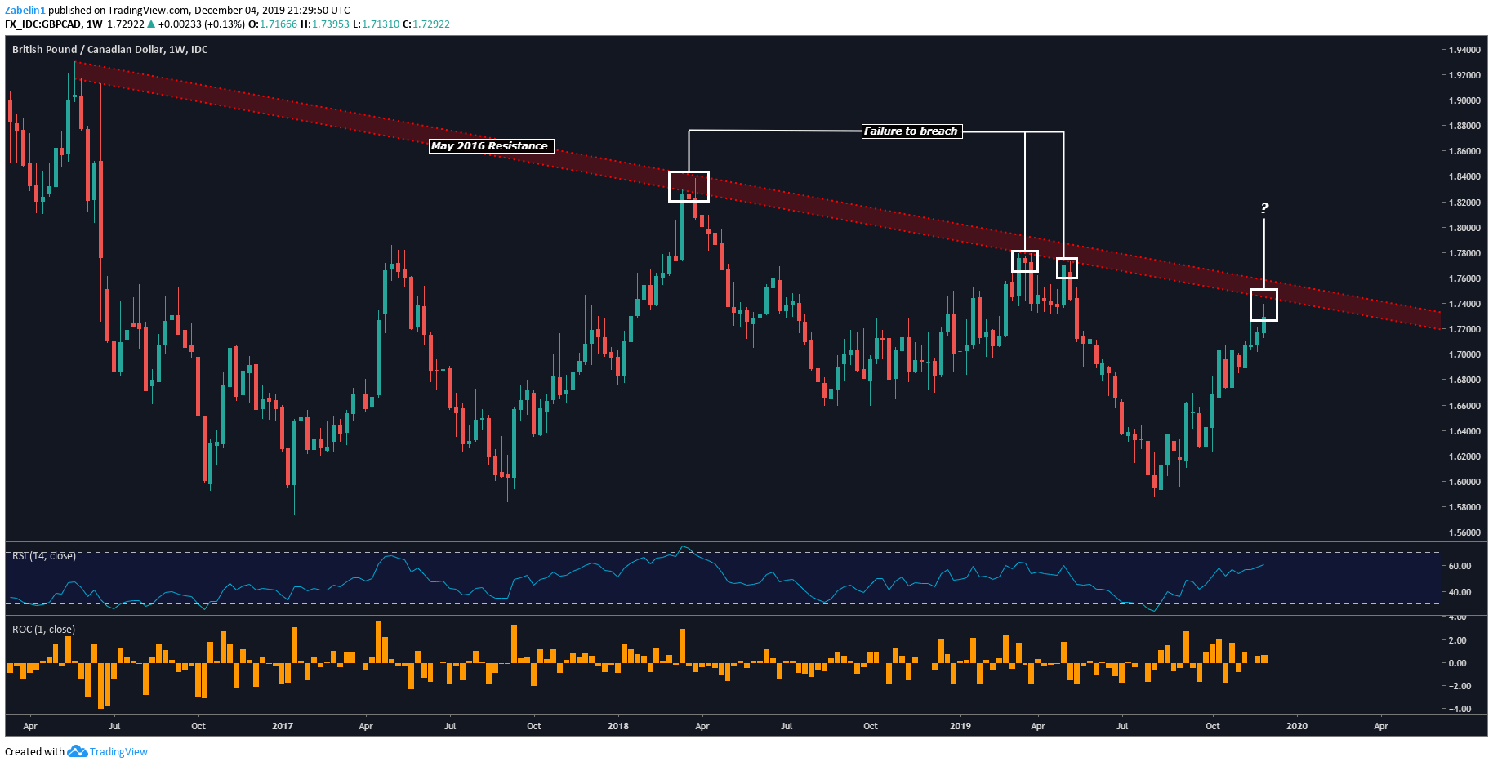Open the Zabelin1 author profile link
Screen dimensions: 1493x766
point(25,11)
